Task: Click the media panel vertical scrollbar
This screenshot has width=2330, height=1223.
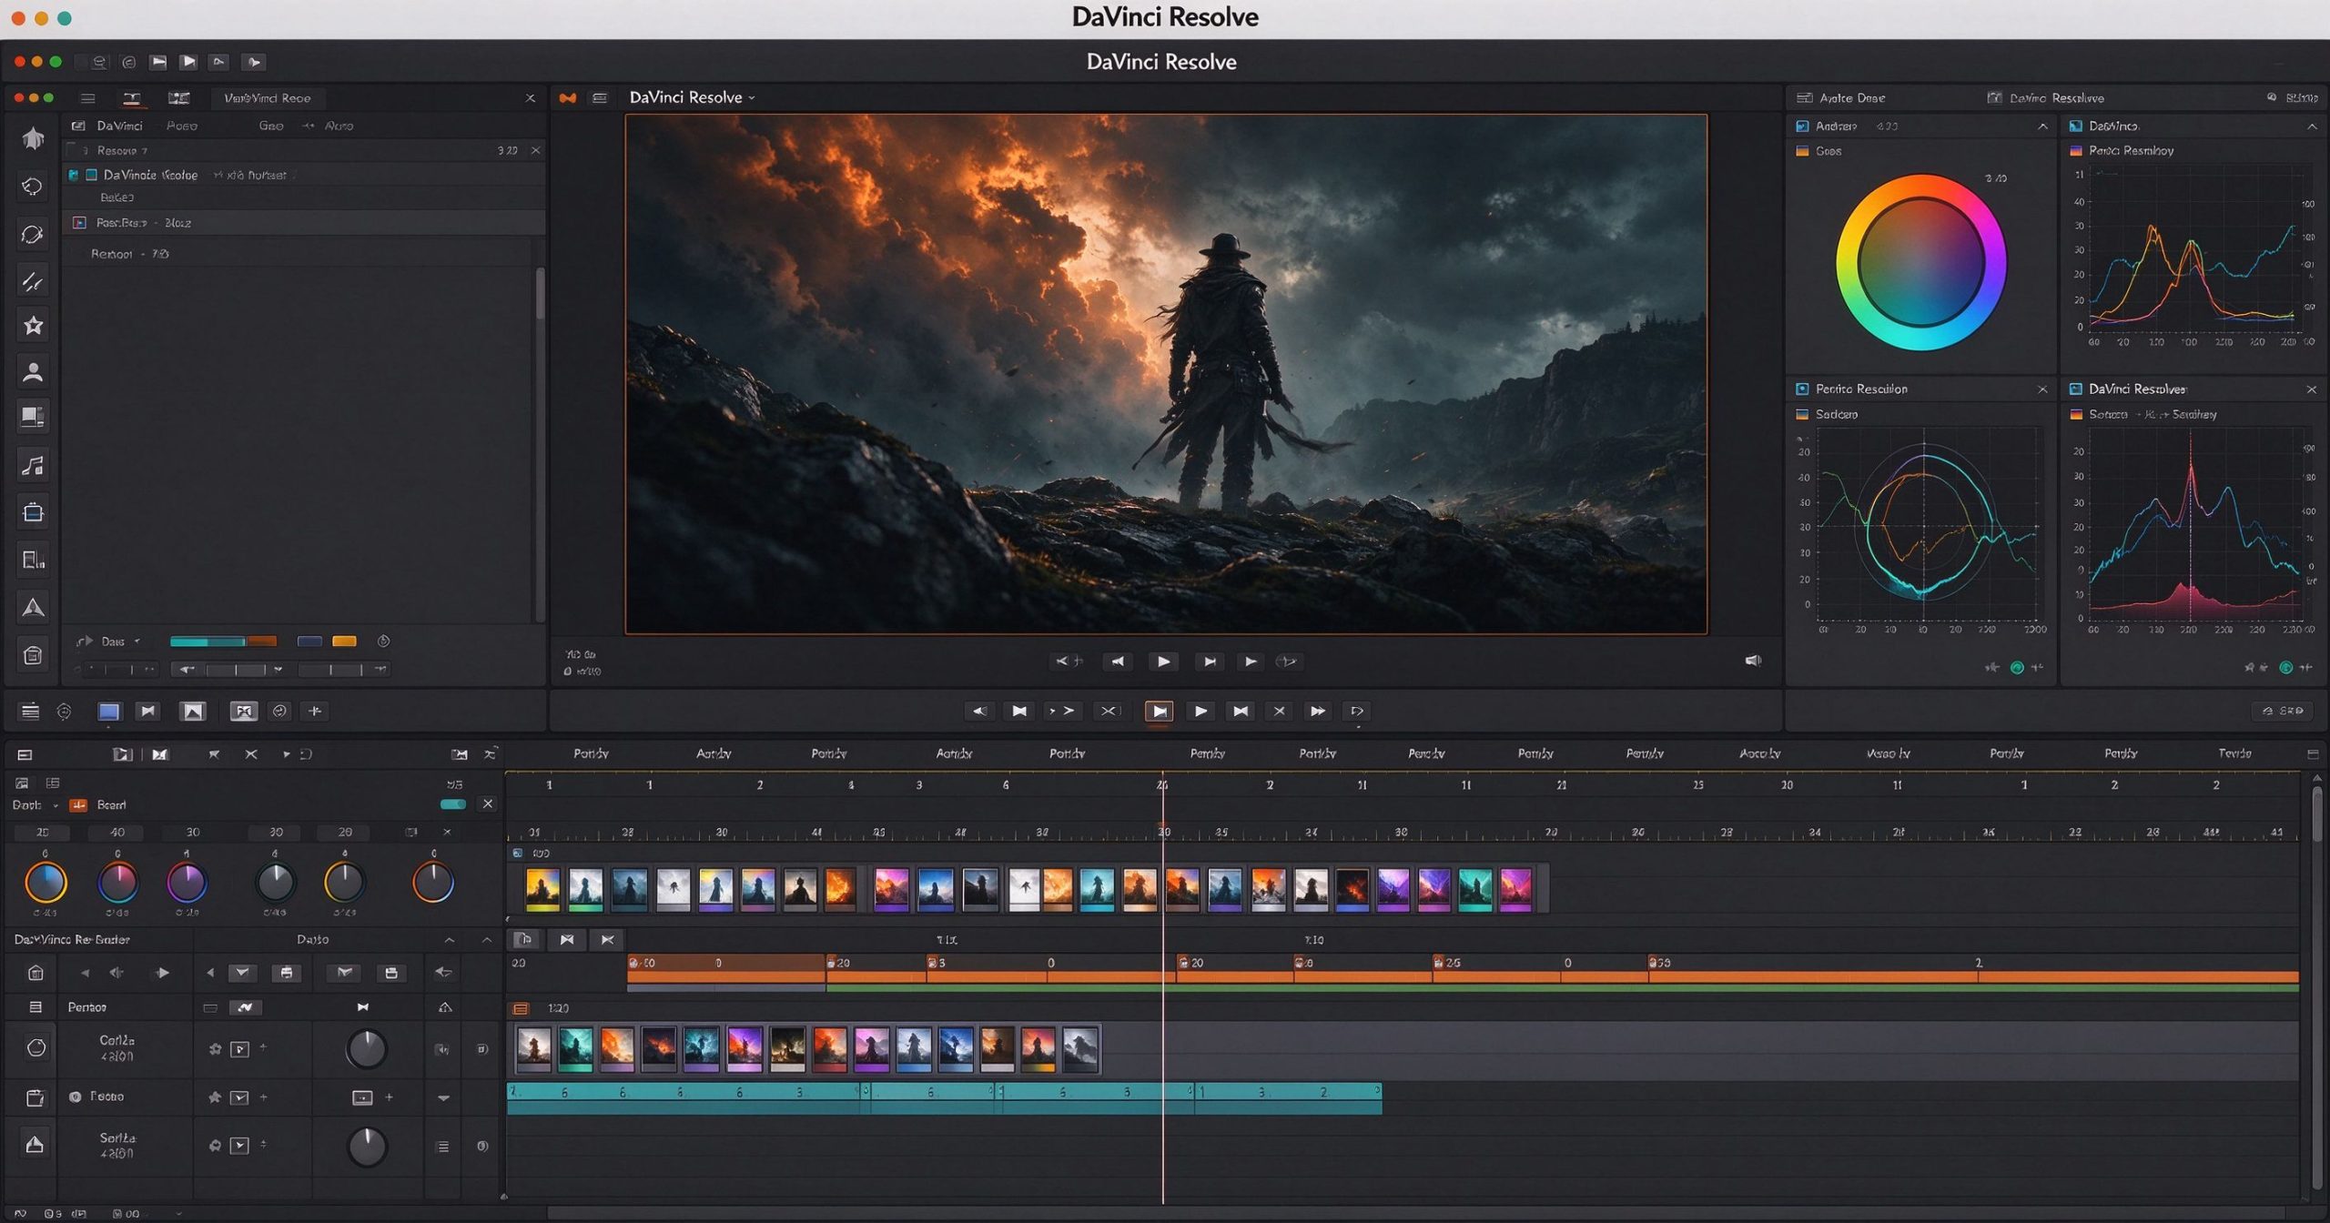Action: click(540, 293)
